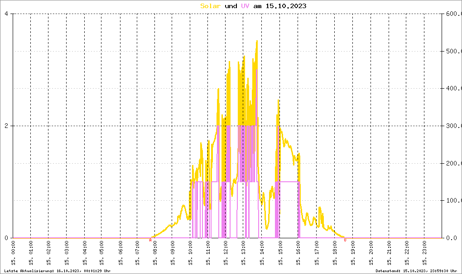
Task: Click the highest yellow solar peak near 13:45
Action: click(257, 41)
